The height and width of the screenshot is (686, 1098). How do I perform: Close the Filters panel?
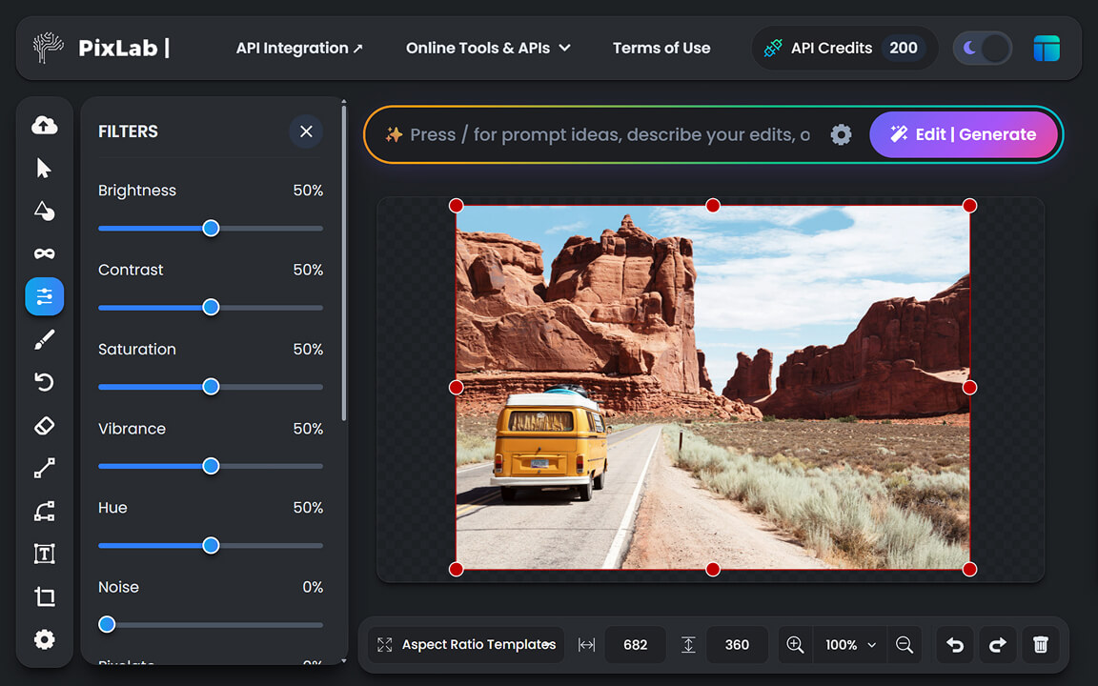click(x=305, y=131)
